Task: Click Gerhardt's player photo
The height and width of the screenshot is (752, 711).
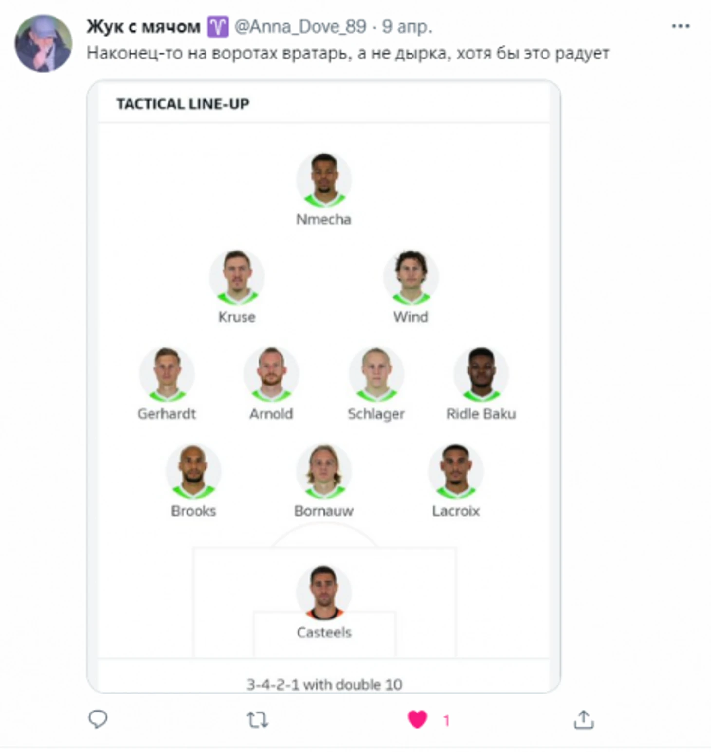Action: (x=167, y=374)
